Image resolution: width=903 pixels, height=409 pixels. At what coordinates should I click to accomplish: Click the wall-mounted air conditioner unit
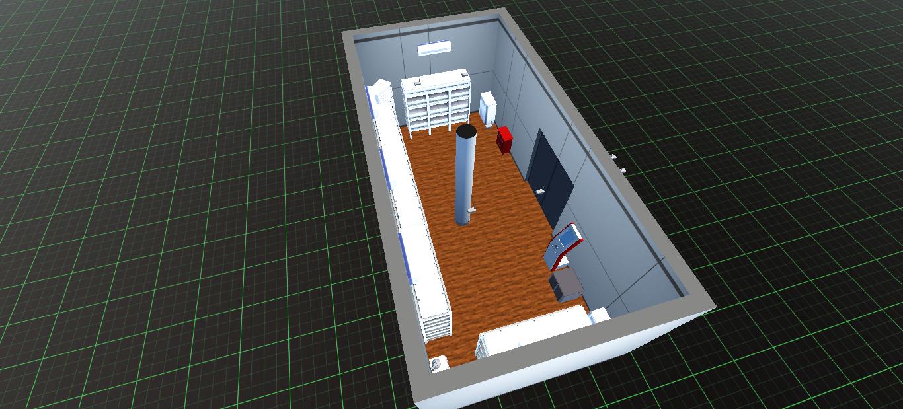pos(434,48)
